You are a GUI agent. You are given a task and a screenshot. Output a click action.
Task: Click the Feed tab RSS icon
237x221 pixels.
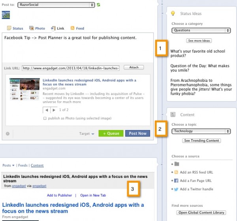click(73, 28)
